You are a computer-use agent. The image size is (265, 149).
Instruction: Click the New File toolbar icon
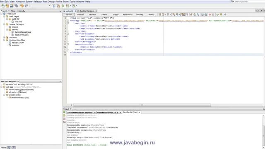(3, 6)
